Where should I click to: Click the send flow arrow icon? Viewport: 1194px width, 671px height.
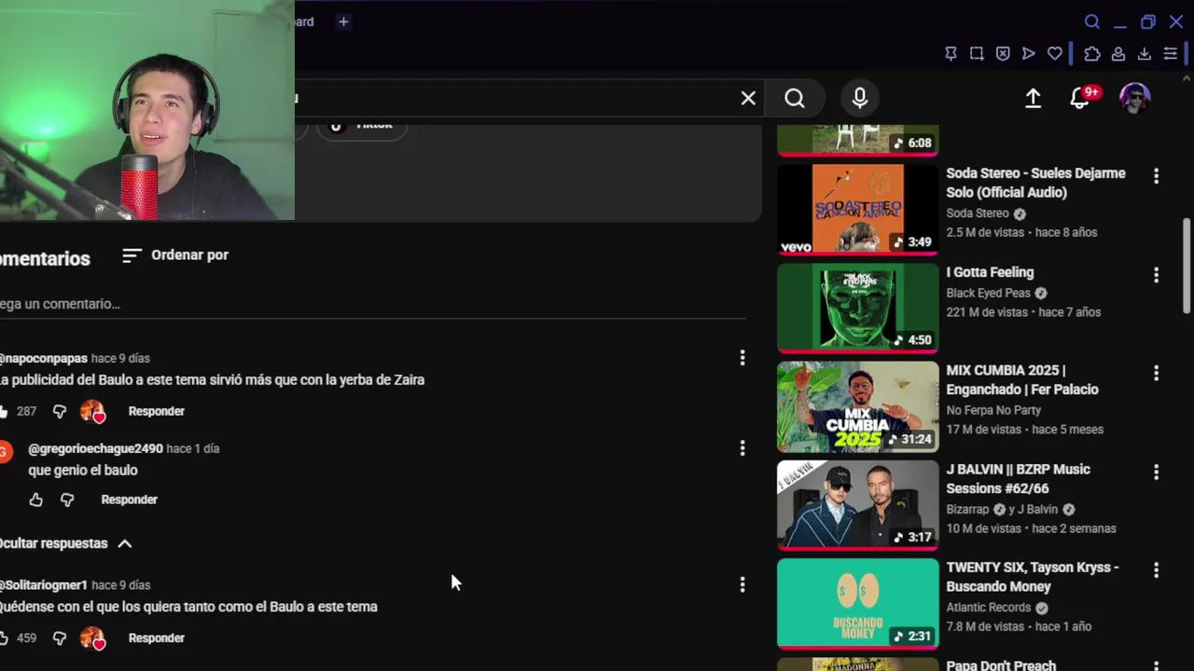tap(1029, 54)
